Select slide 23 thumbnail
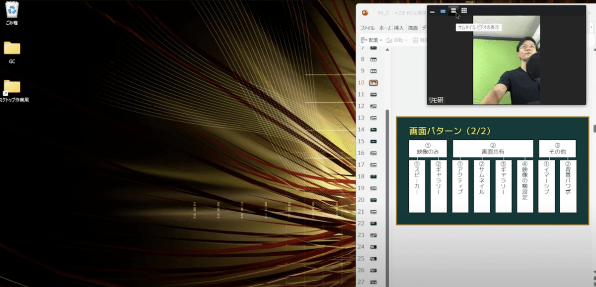 373,235
